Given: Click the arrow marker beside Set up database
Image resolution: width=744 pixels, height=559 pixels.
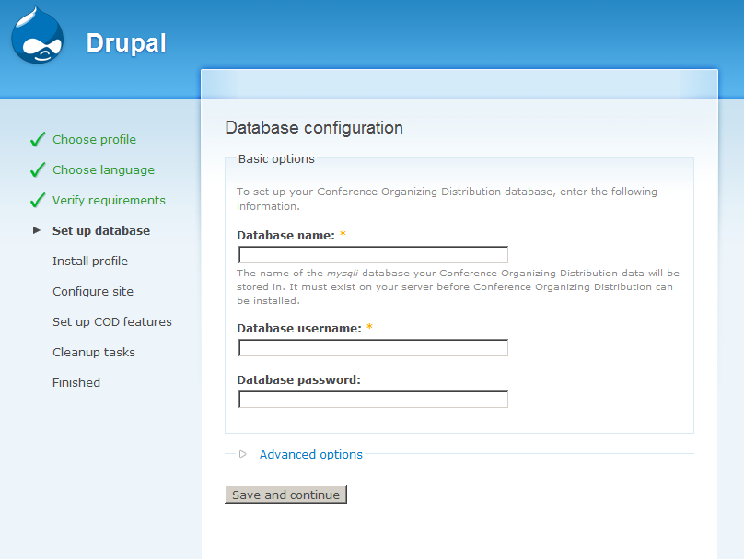Looking at the screenshot, I should 37,230.
